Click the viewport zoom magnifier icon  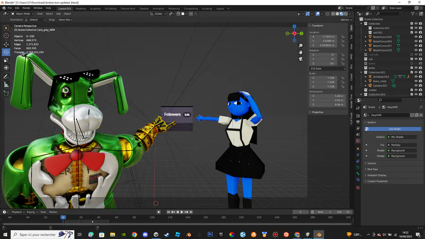click(301, 45)
